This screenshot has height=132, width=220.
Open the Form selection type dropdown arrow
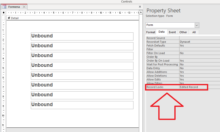click(x=197, y=25)
